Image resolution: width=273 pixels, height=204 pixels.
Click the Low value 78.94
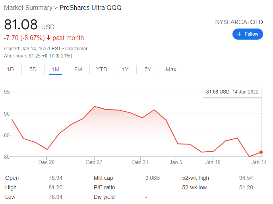(55, 197)
